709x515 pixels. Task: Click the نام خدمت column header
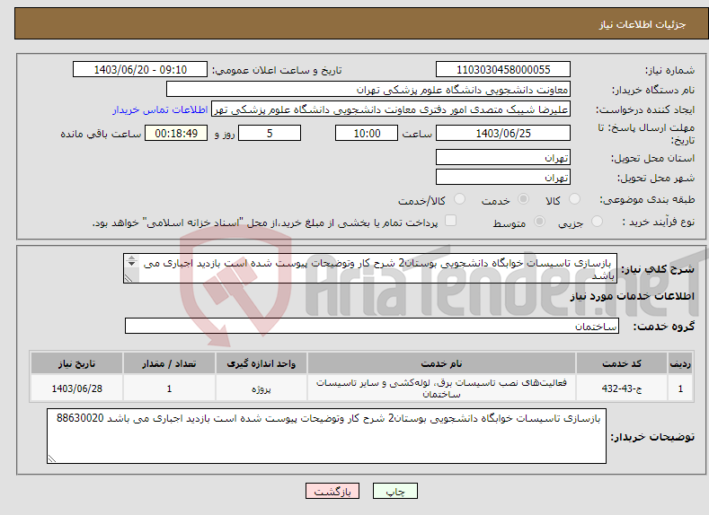pyautogui.click(x=441, y=363)
